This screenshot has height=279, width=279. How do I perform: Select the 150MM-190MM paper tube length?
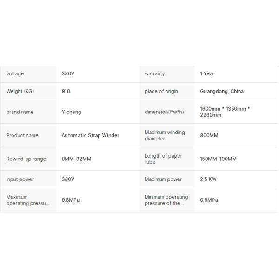pos(219,159)
